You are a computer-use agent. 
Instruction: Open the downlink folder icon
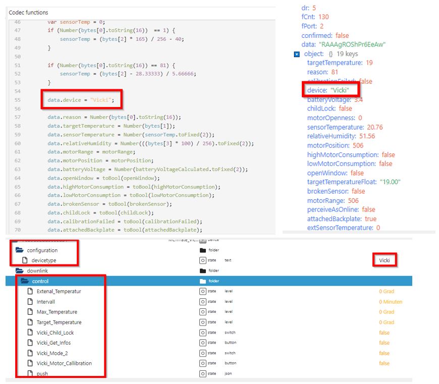point(20,270)
